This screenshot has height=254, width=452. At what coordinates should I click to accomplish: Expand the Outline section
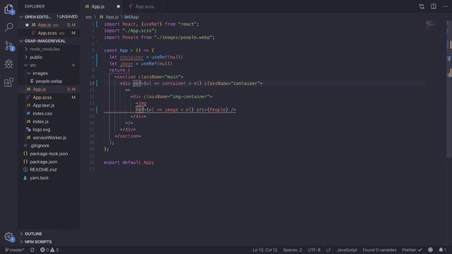(x=33, y=234)
